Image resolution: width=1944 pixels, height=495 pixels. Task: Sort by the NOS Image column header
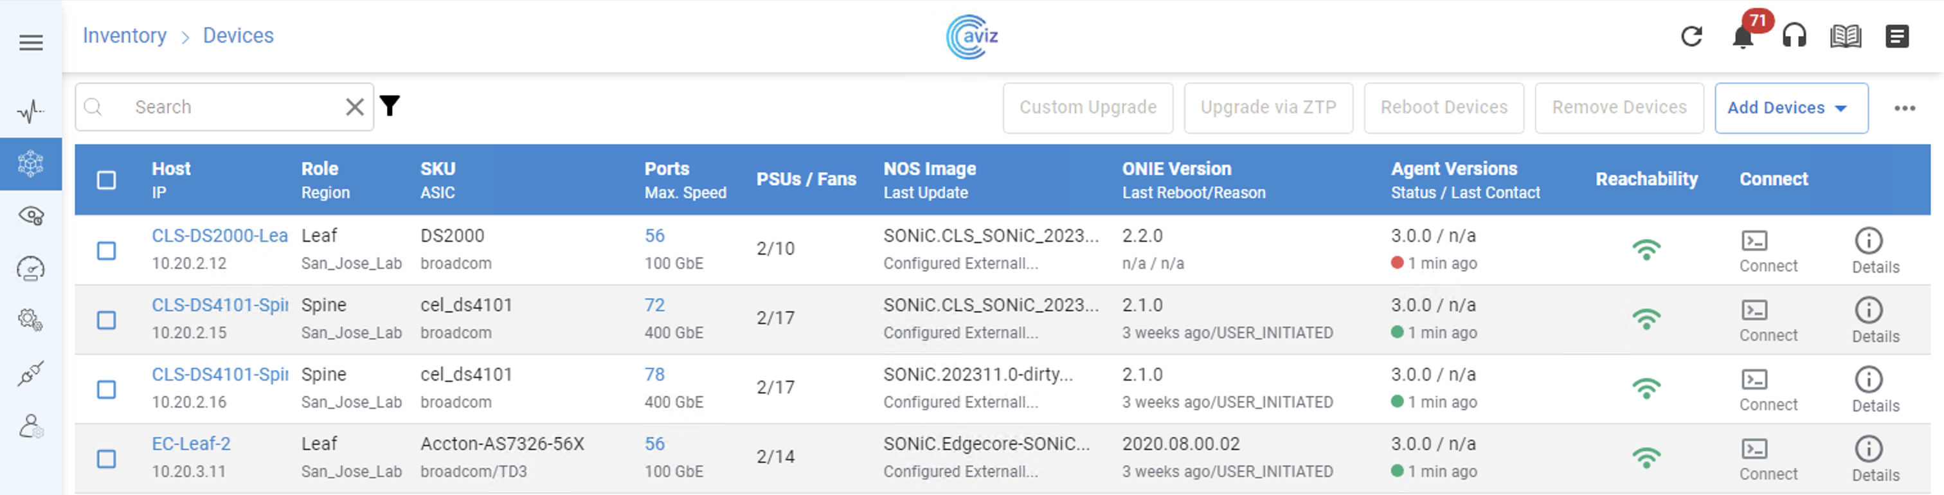(x=930, y=169)
